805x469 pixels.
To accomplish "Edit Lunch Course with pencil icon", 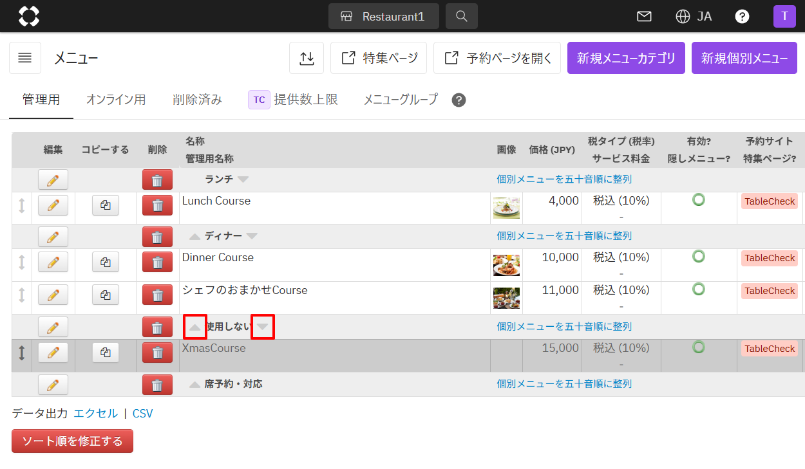I will [53, 205].
